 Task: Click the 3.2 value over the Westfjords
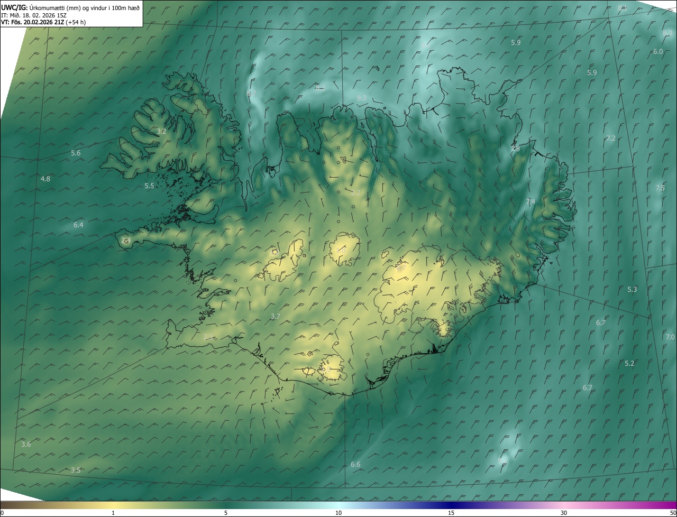point(162,131)
